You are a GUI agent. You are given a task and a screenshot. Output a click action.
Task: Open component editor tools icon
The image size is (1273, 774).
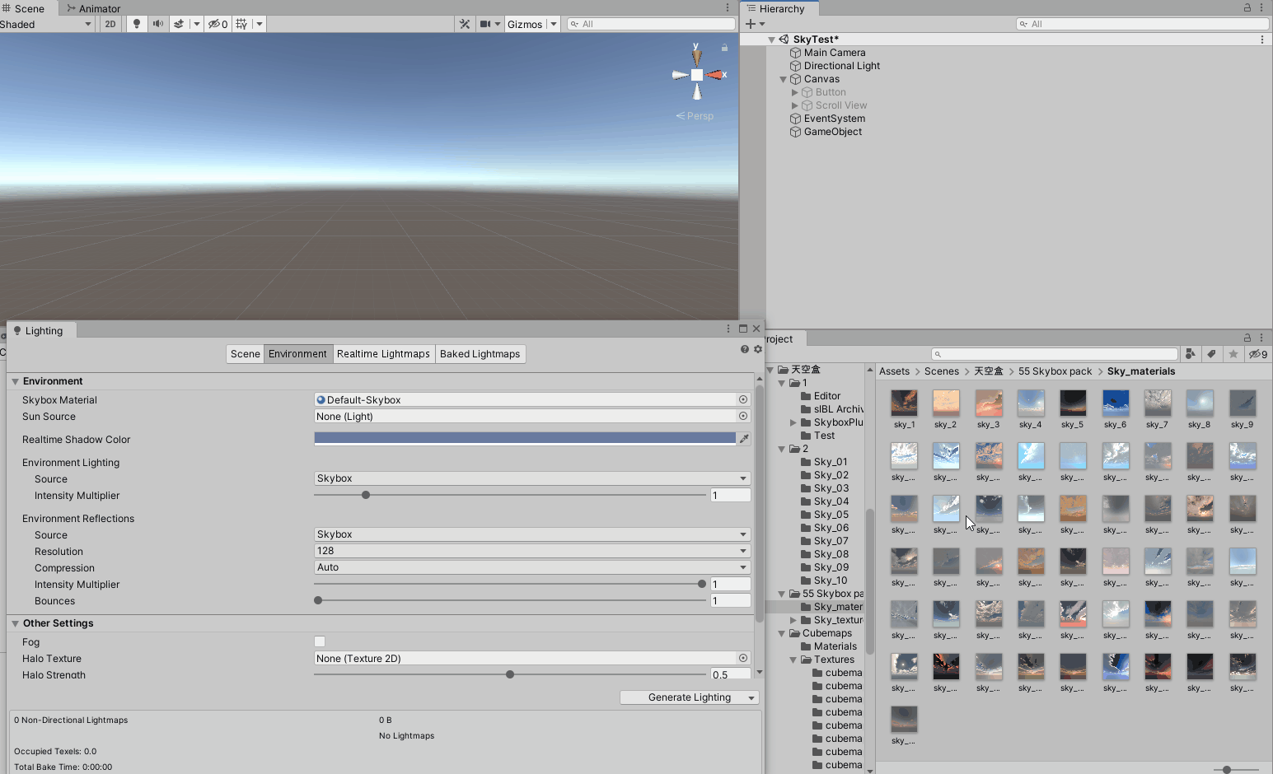coord(465,24)
